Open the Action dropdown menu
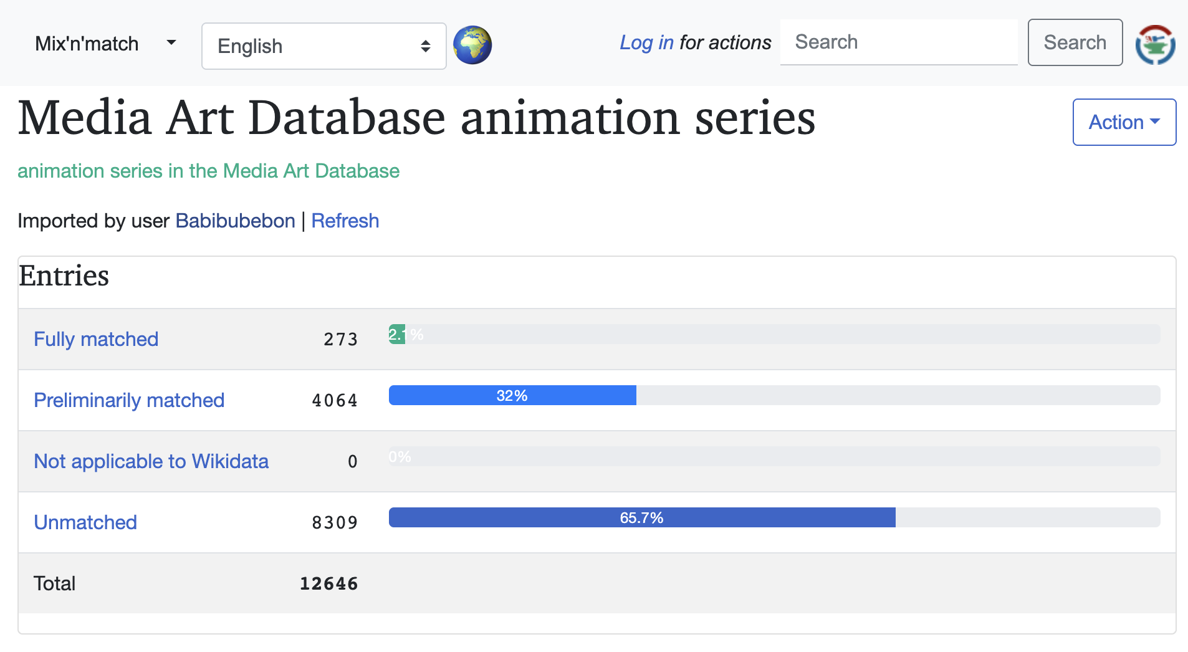1188x652 pixels. tap(1124, 122)
